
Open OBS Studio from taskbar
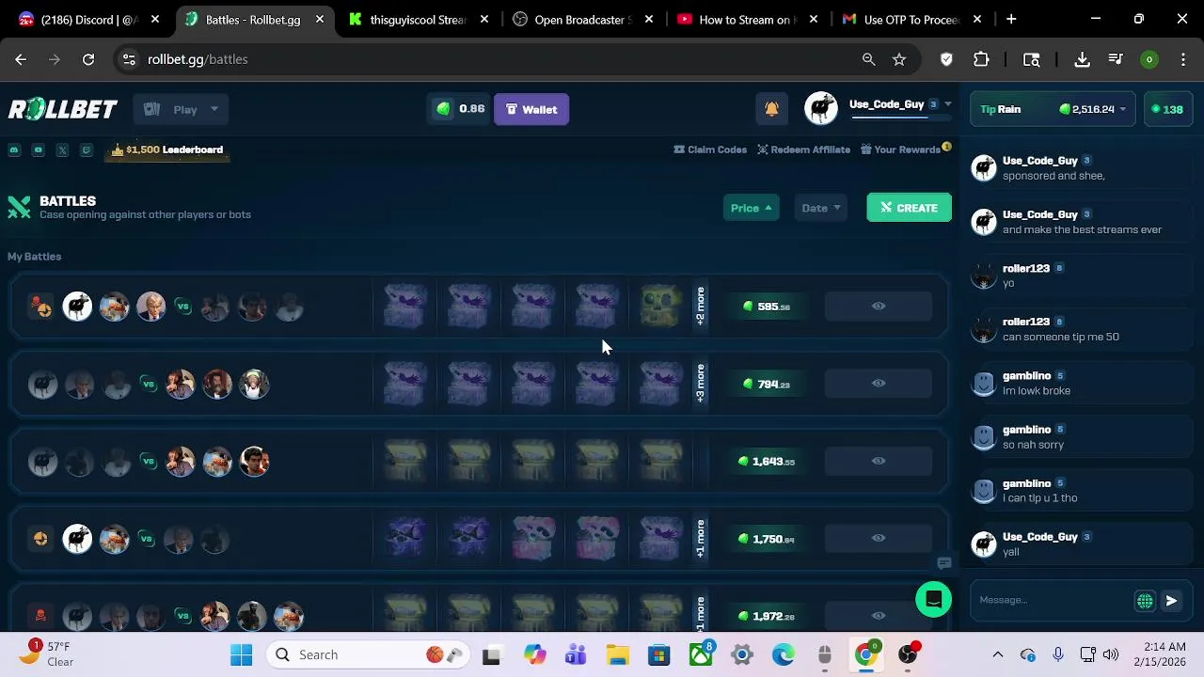coord(908,654)
